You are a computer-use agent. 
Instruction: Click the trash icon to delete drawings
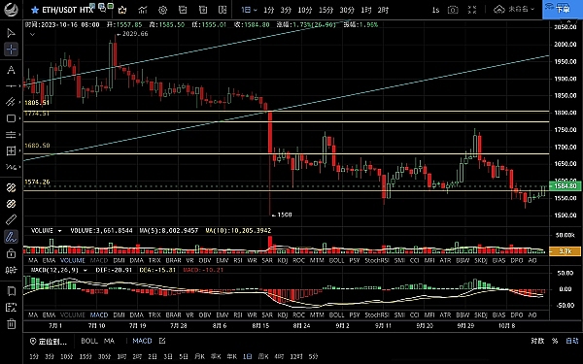[11, 324]
